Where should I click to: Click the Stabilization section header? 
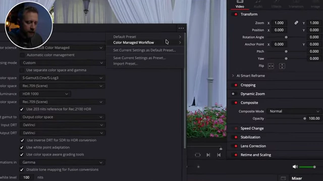(x=250, y=137)
